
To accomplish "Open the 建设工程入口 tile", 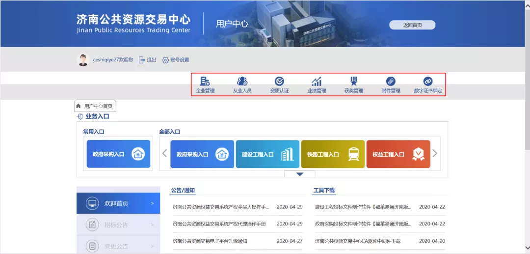I will click(267, 154).
